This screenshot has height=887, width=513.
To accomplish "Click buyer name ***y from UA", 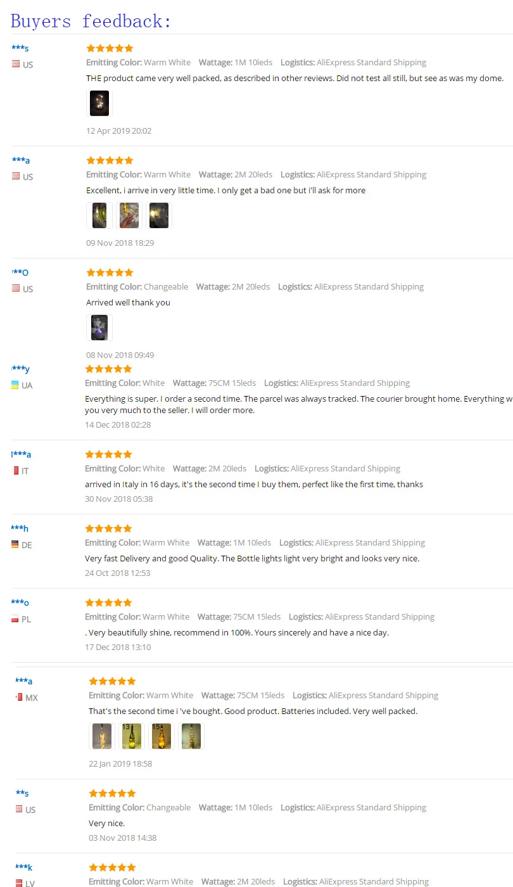I will [20, 369].
